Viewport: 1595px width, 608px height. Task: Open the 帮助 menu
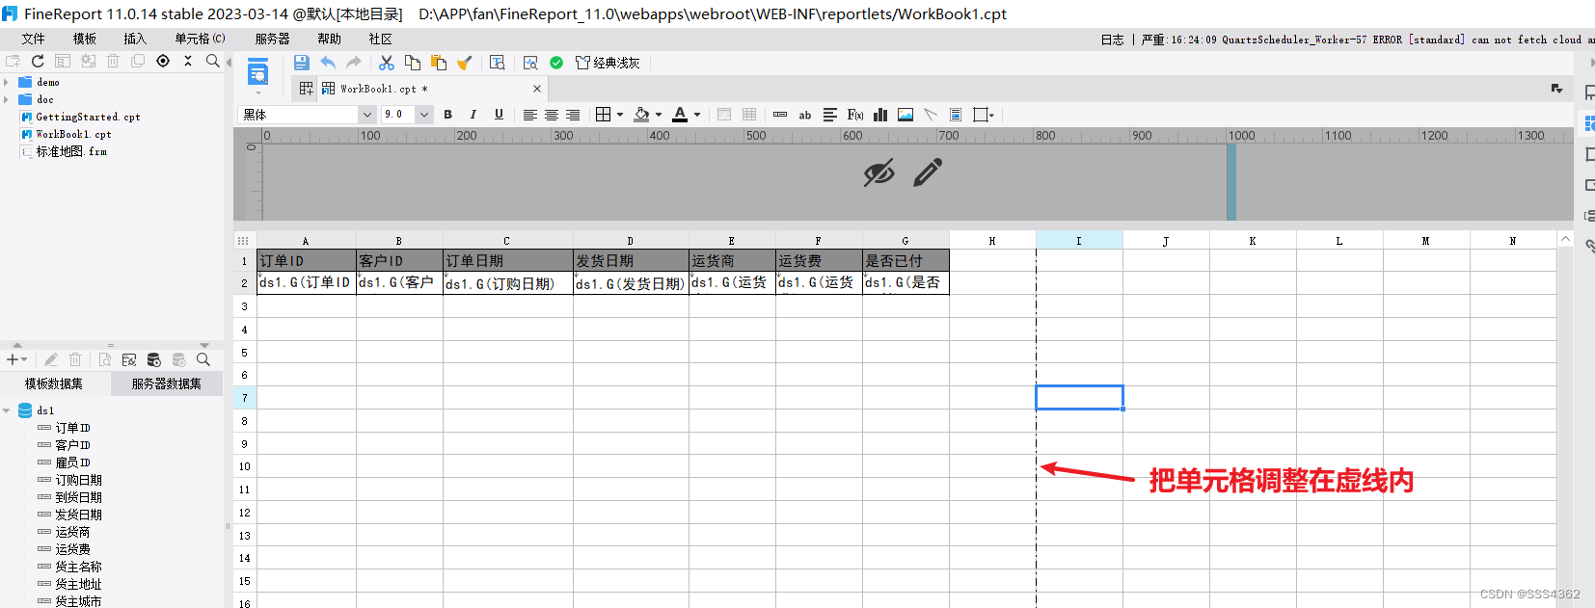330,39
